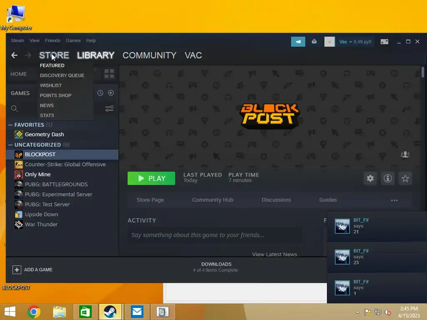This screenshot has height=320, width=427.
Task: Open BIT_Fif notification saying 21
Action: [377, 226]
